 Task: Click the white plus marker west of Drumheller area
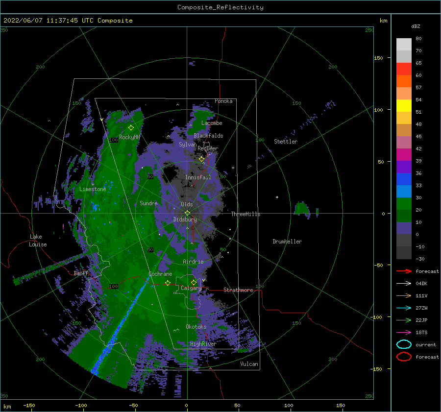pyautogui.click(x=277, y=197)
